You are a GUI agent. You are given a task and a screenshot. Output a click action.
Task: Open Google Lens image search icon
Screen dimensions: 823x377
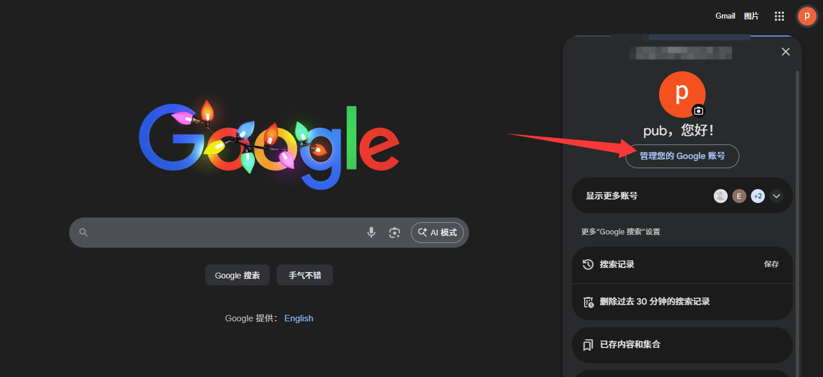[x=395, y=233]
